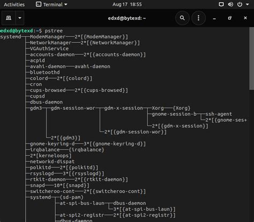Click the 3*[{gnome-keyring-d}] text
This screenshot has height=222, width=254.
coord(115,144)
